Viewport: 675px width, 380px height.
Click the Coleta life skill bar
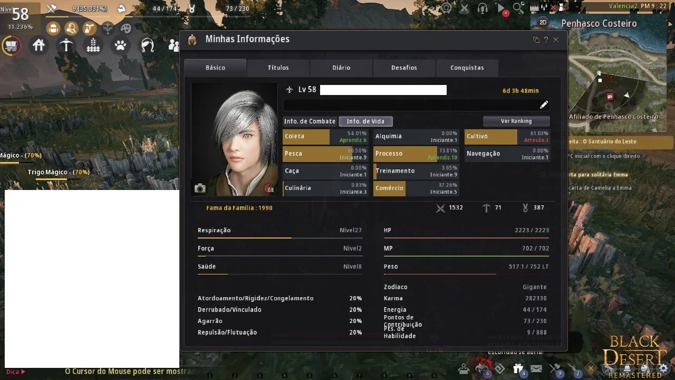point(325,137)
